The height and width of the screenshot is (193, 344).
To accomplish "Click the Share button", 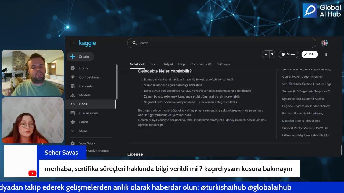I will pyautogui.click(x=288, y=54).
